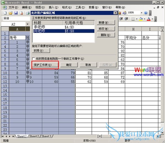Click the Excel workbook icon in the menu bar
The height and width of the screenshot is (143, 165).
(4, 7)
